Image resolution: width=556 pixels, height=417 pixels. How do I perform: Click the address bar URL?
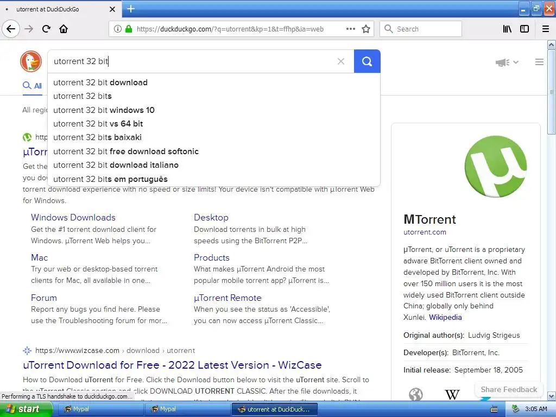click(230, 29)
